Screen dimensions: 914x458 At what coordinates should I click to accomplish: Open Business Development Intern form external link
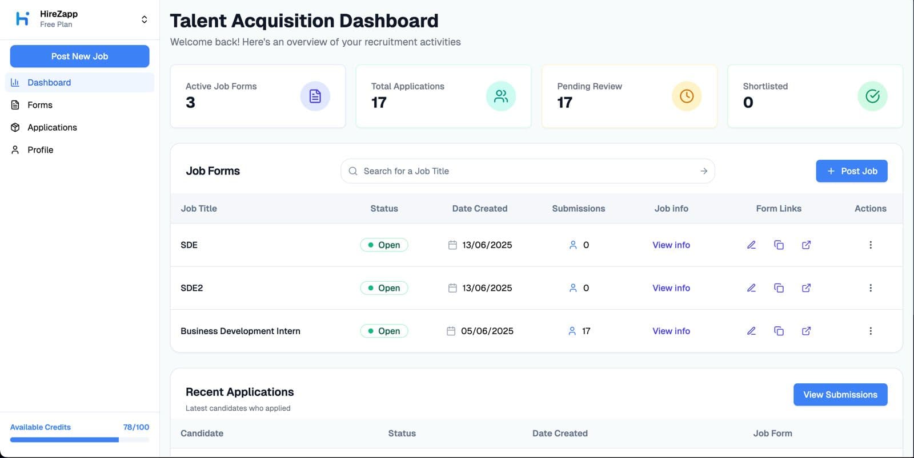pos(806,331)
